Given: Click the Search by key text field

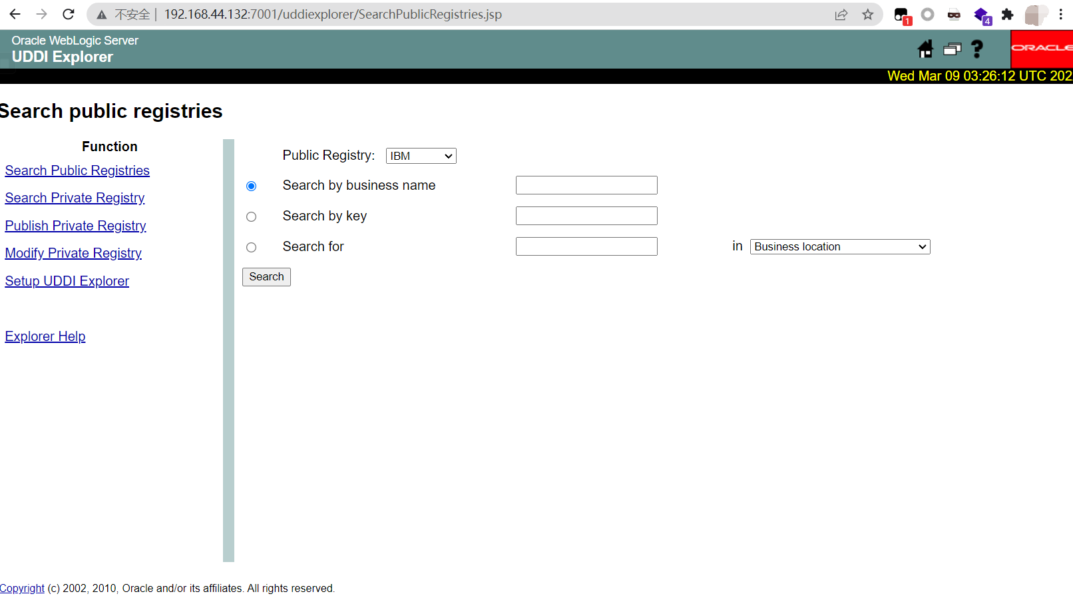Looking at the screenshot, I should pos(586,216).
